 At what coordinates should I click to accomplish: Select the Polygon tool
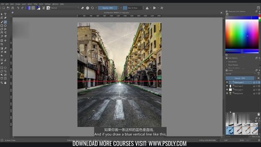coord(2,29)
